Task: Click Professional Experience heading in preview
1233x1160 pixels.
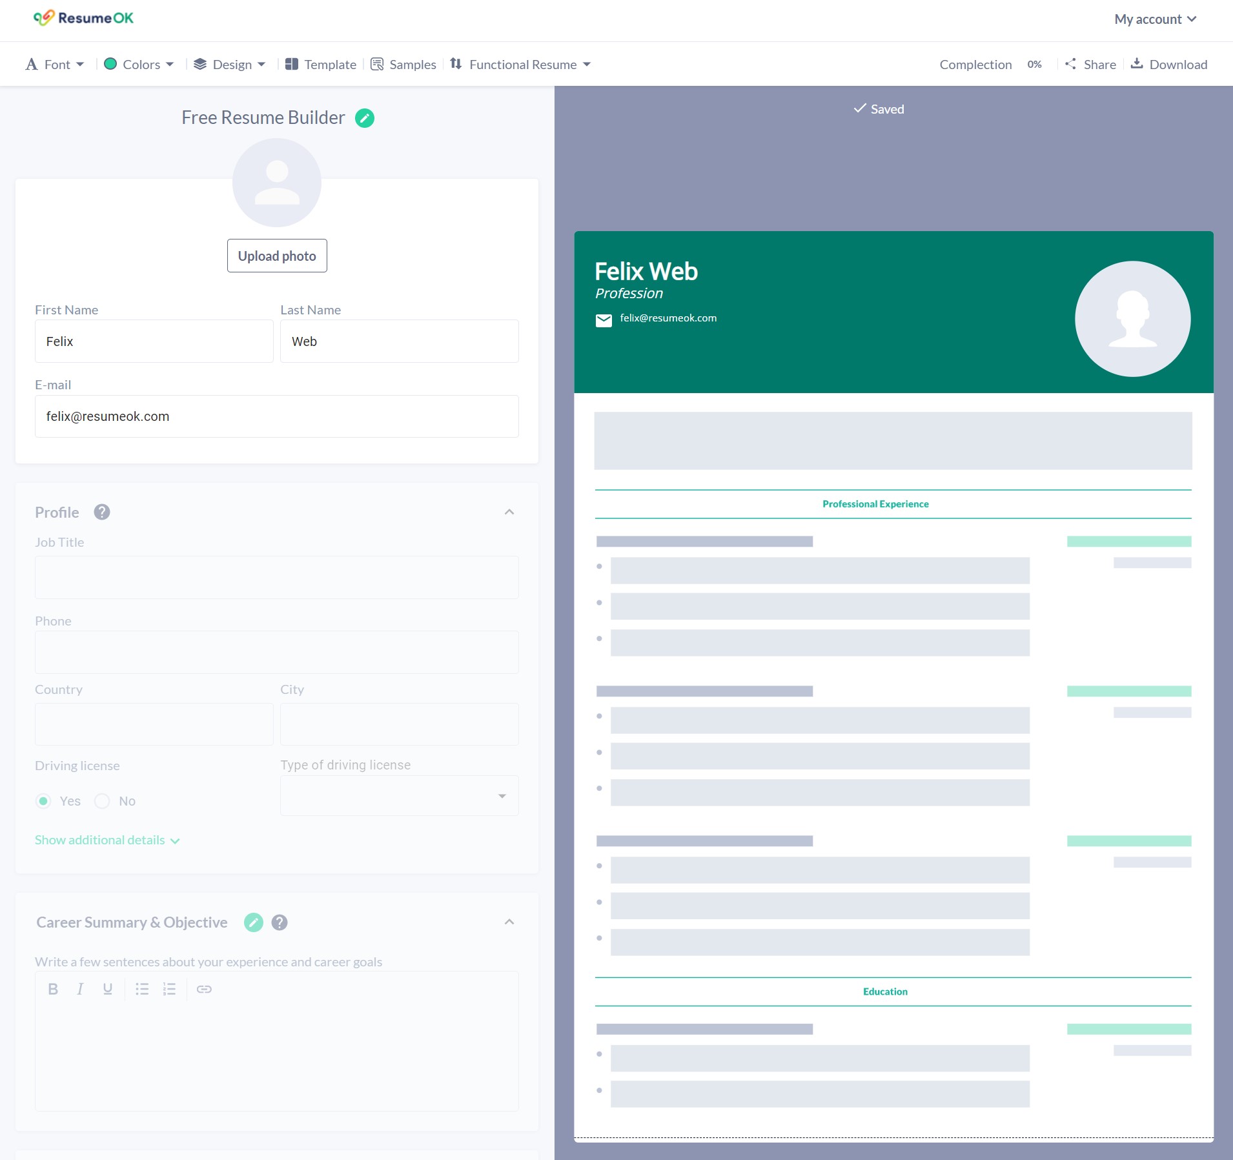Action: tap(875, 504)
